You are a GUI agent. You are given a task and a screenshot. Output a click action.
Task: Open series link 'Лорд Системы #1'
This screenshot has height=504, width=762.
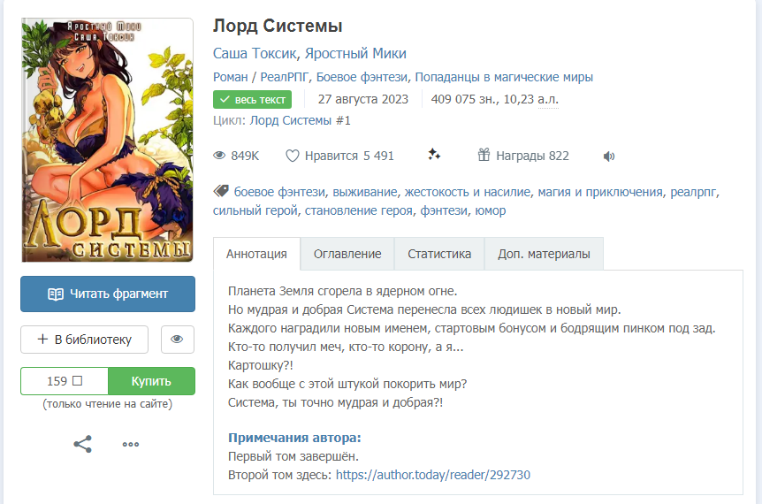tap(301, 120)
